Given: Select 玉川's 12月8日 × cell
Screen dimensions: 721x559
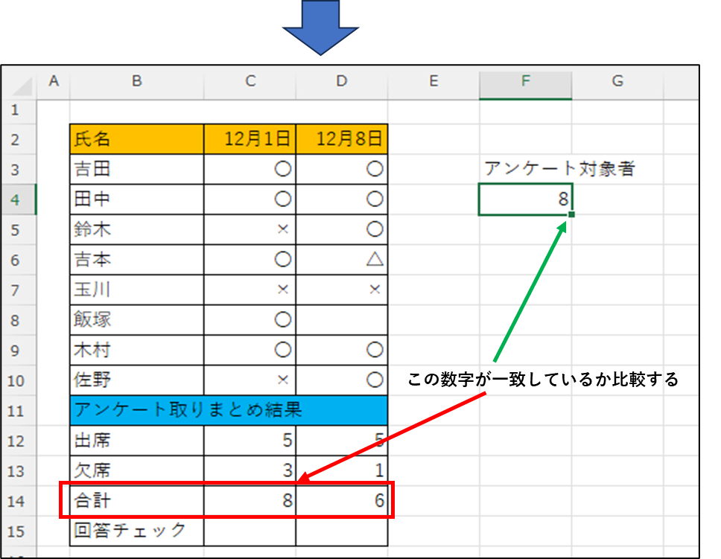Looking at the screenshot, I should coord(342,290).
